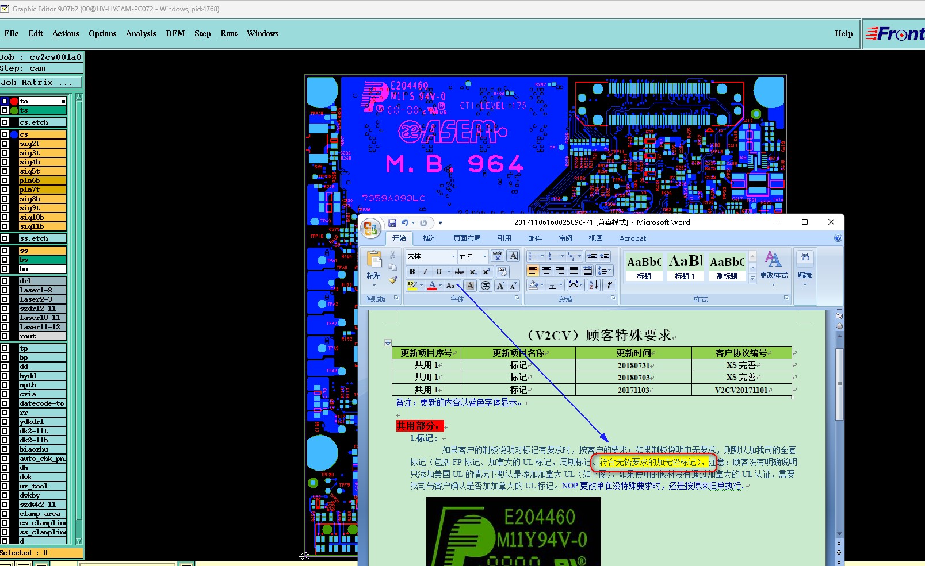Toggle bold formatting in Word
This screenshot has width=925, height=566.
[412, 272]
